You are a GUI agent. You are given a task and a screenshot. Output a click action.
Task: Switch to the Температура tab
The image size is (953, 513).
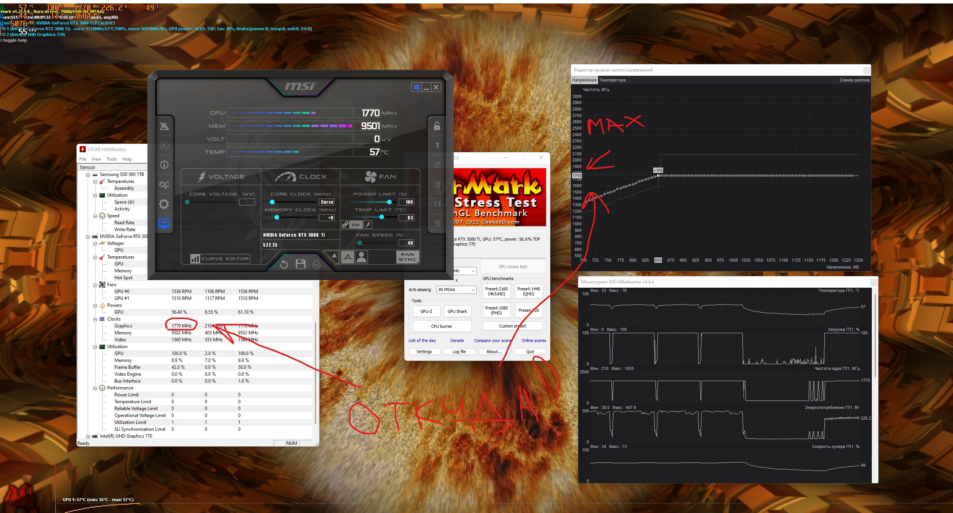612,80
